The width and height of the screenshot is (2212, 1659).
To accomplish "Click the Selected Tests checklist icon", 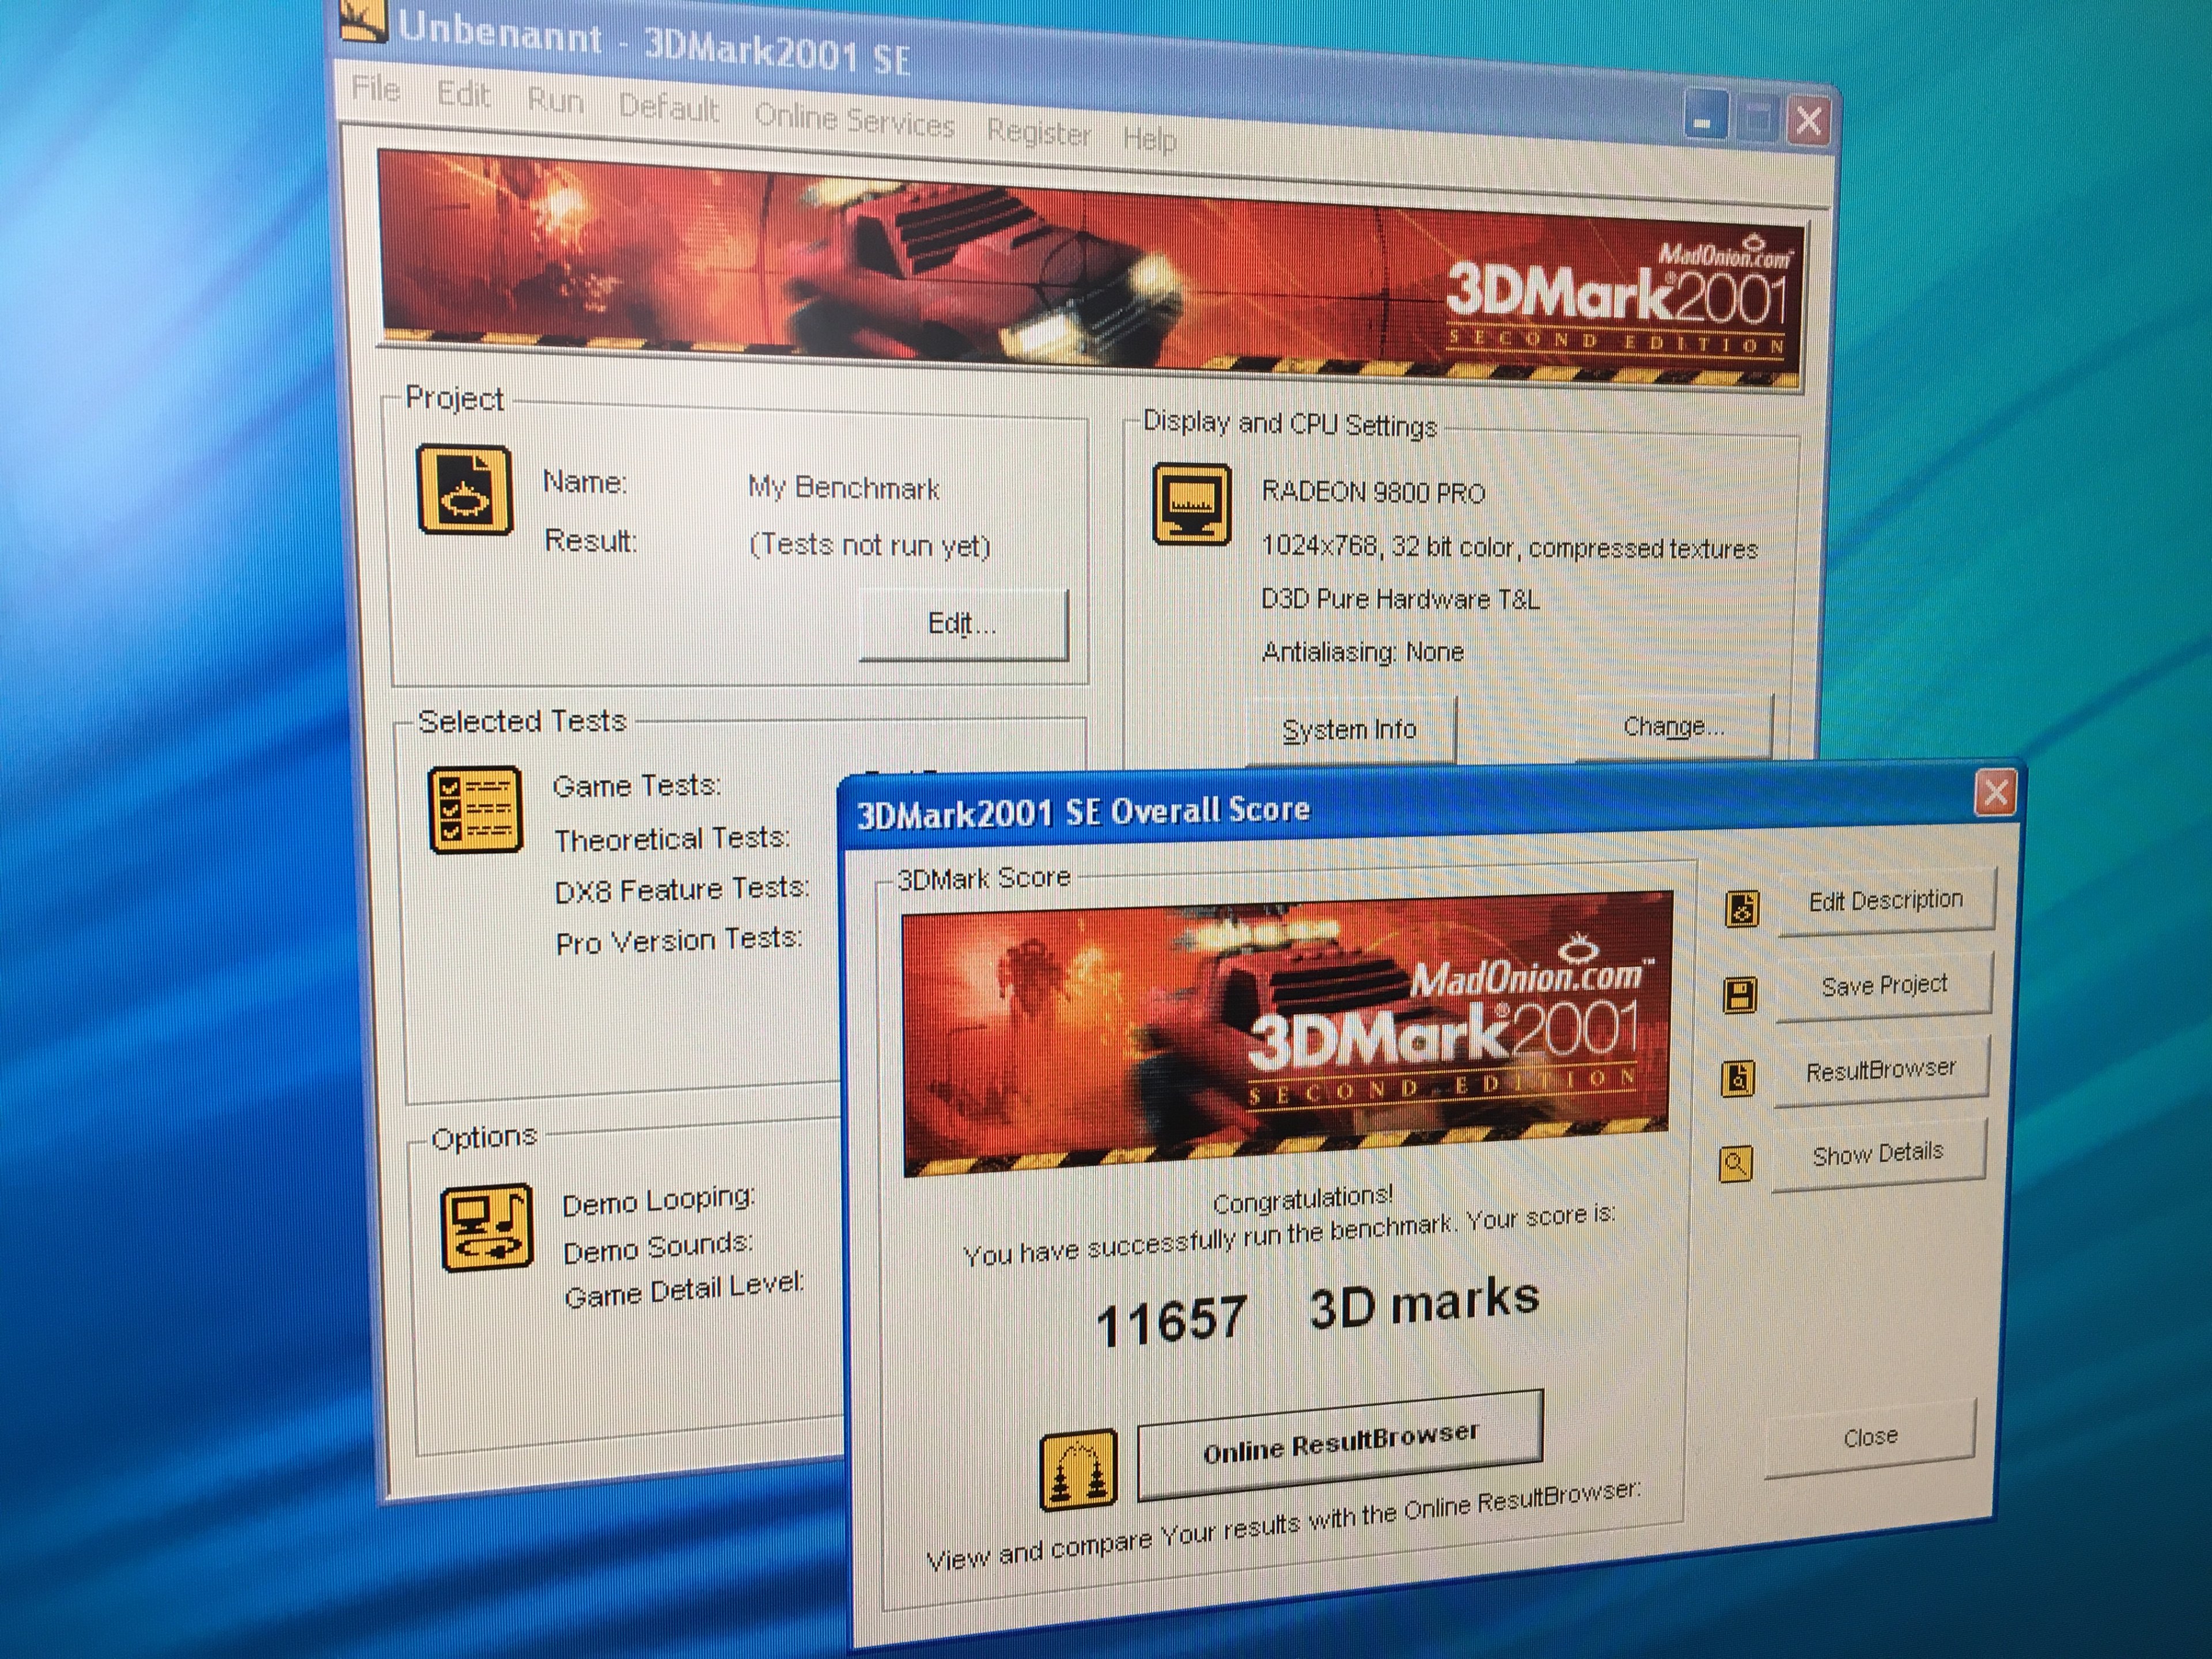I will [x=475, y=810].
